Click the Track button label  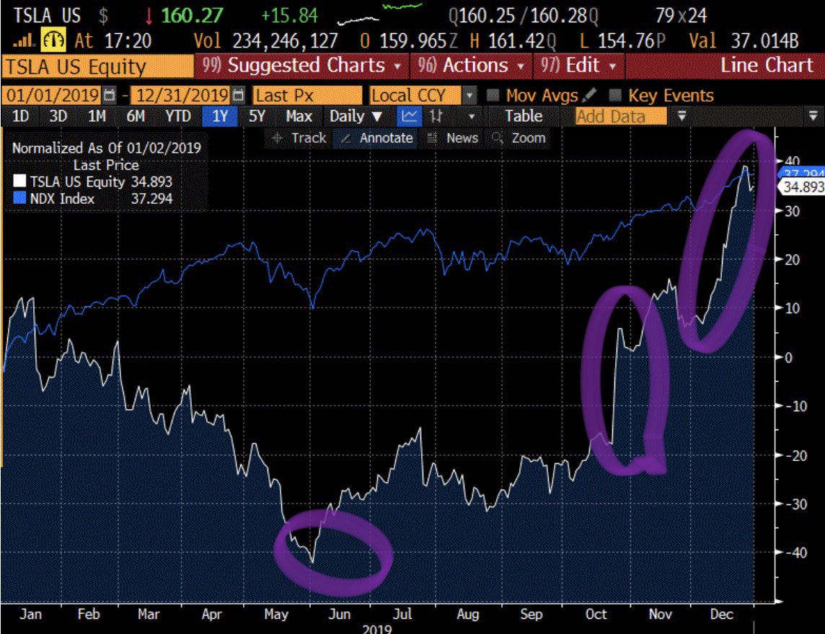[x=309, y=138]
